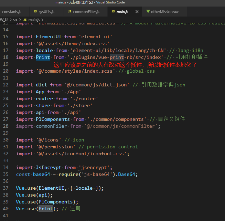The height and width of the screenshot is (221, 225).
Task: Open the otherMission.vue tab
Action: 165,12
